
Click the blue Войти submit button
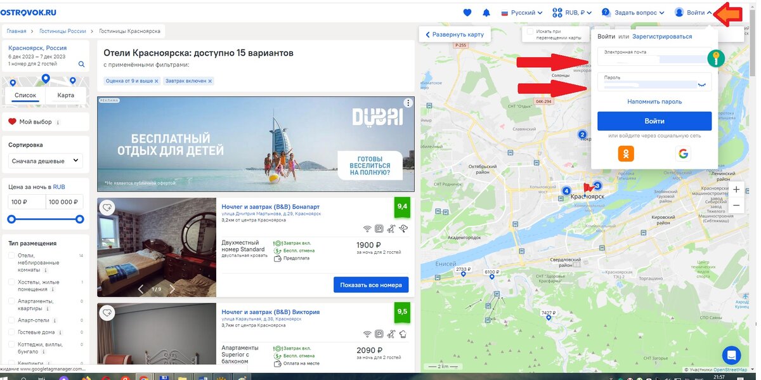[x=654, y=121]
